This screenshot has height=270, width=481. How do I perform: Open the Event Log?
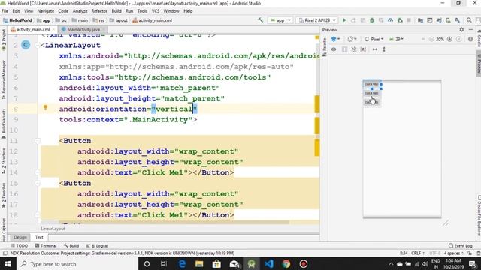(x=461, y=245)
